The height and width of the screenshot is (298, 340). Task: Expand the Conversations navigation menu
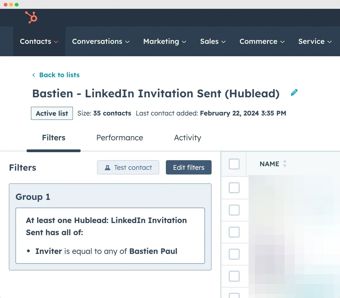coord(101,41)
